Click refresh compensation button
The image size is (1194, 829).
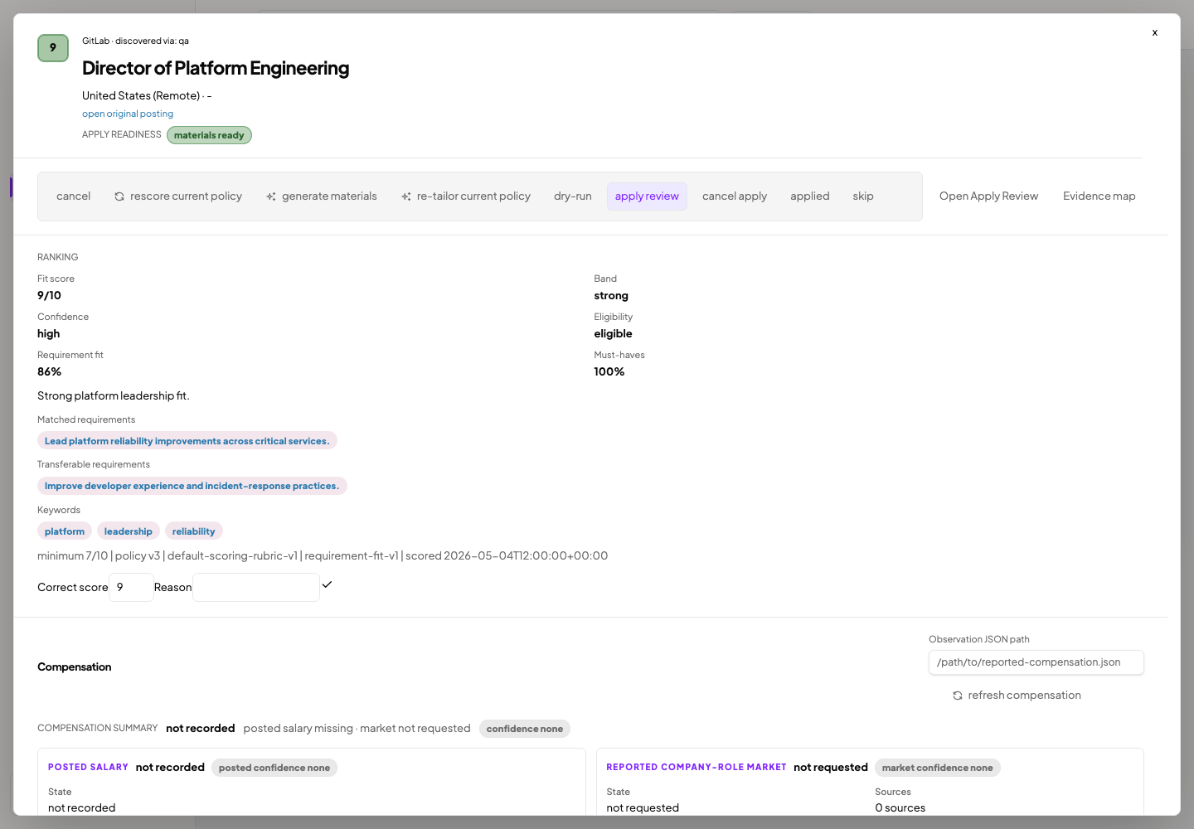coord(1017,696)
